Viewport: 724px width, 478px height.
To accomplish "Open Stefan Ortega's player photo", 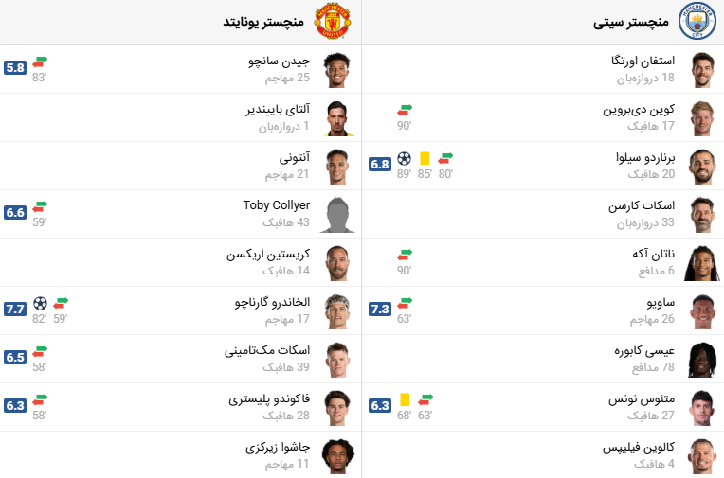I will [701, 70].
